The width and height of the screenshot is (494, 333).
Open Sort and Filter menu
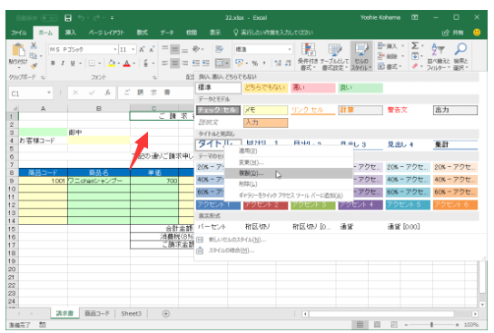pos(439,56)
